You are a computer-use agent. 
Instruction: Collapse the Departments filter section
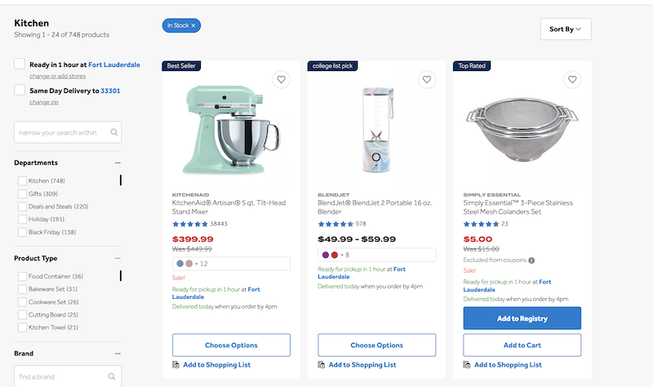(118, 162)
